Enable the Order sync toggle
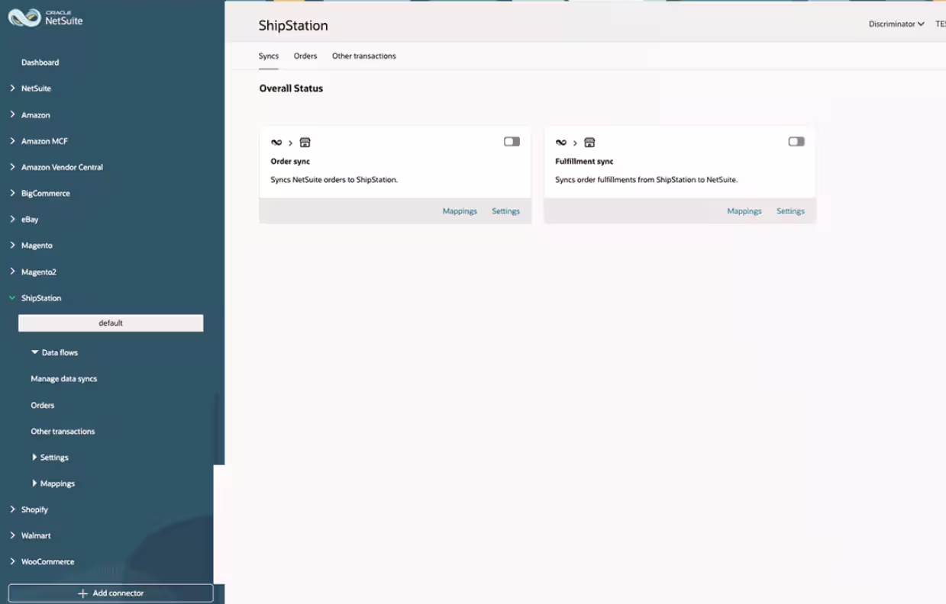This screenshot has width=946, height=604. click(512, 142)
